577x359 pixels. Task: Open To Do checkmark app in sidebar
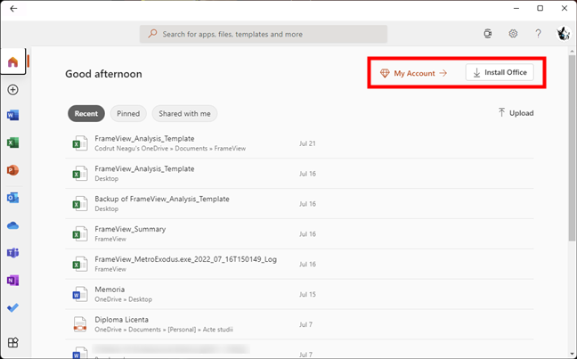point(12,308)
